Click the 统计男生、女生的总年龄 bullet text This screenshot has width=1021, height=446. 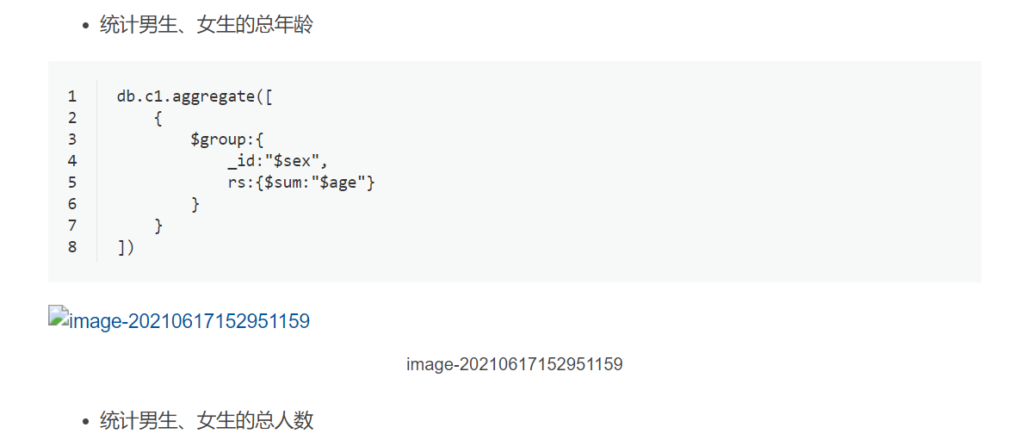[206, 25]
